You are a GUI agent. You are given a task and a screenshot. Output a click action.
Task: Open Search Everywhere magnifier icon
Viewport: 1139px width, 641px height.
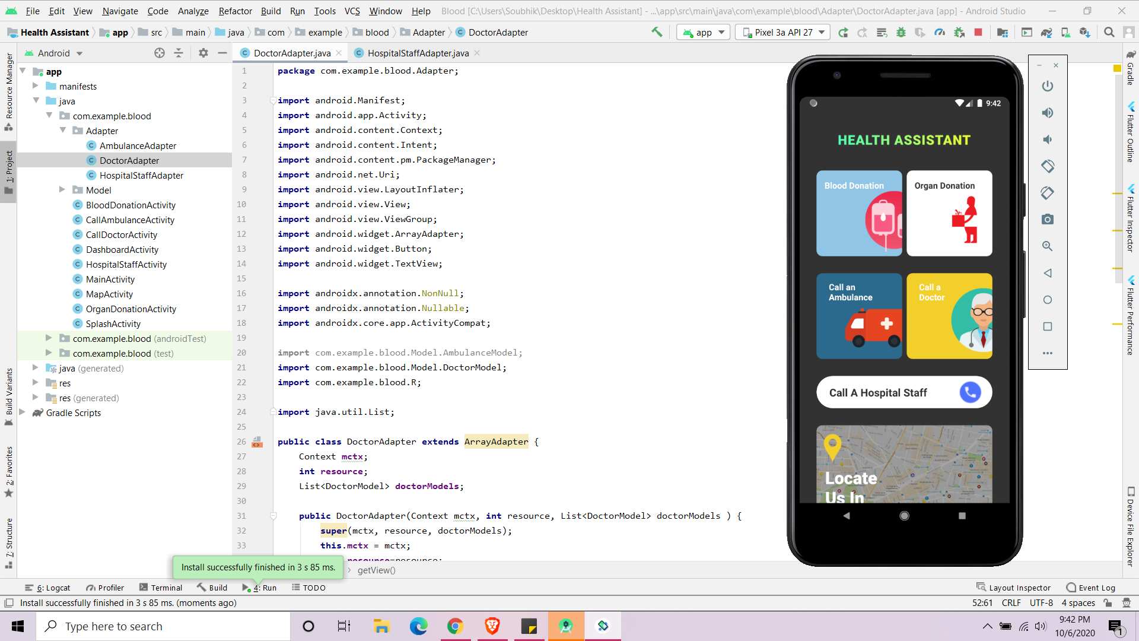pos(1109,33)
